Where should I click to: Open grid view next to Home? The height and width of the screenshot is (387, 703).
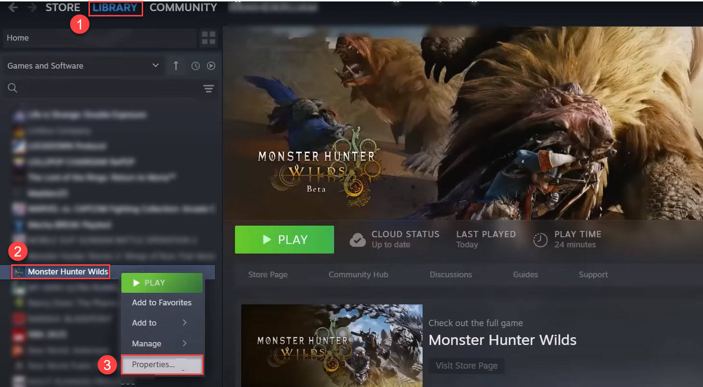pos(208,38)
